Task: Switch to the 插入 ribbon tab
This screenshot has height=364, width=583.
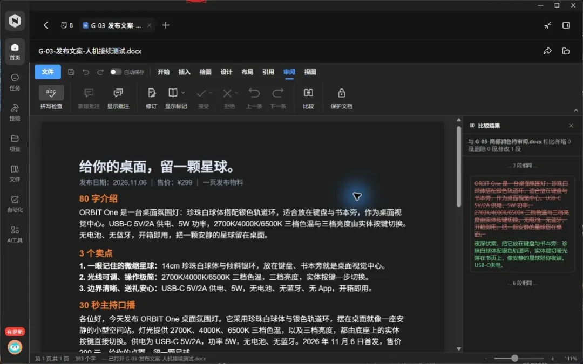Action: pos(185,72)
